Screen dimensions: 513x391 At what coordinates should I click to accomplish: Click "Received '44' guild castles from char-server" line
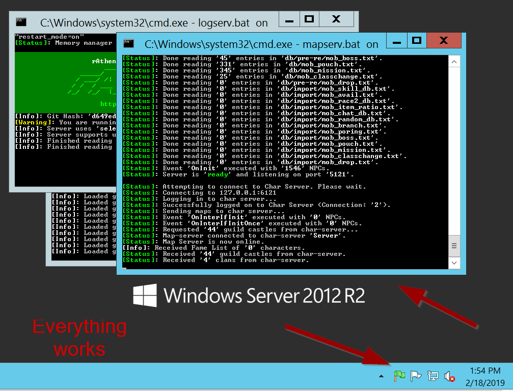coord(234,254)
